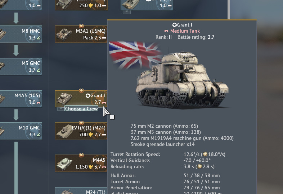This screenshot has width=283, height=194.
Task: Select the M10 GMC tank destroyer card
Action: (x=21, y=131)
